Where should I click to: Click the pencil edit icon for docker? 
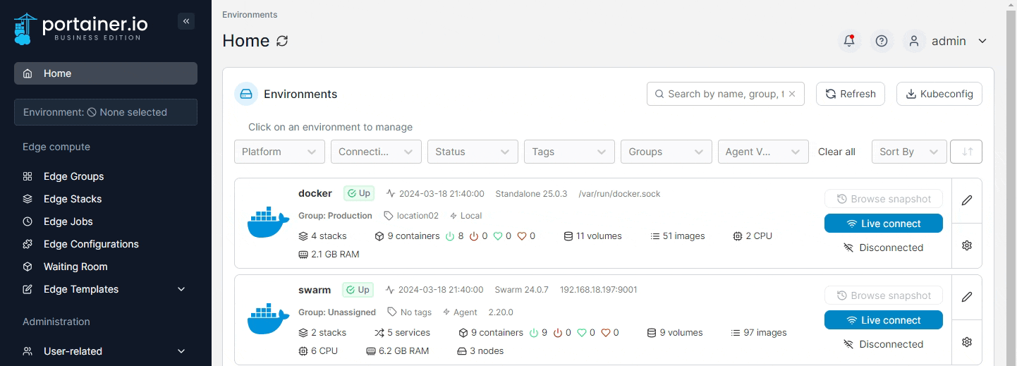point(966,200)
